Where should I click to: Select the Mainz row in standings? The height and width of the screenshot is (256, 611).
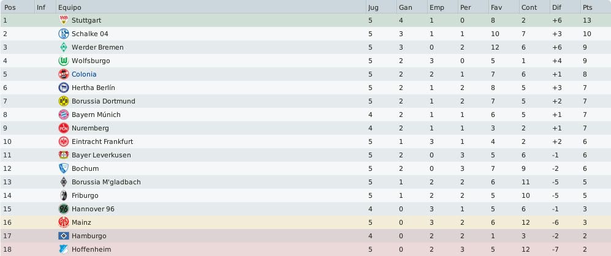click(305, 222)
